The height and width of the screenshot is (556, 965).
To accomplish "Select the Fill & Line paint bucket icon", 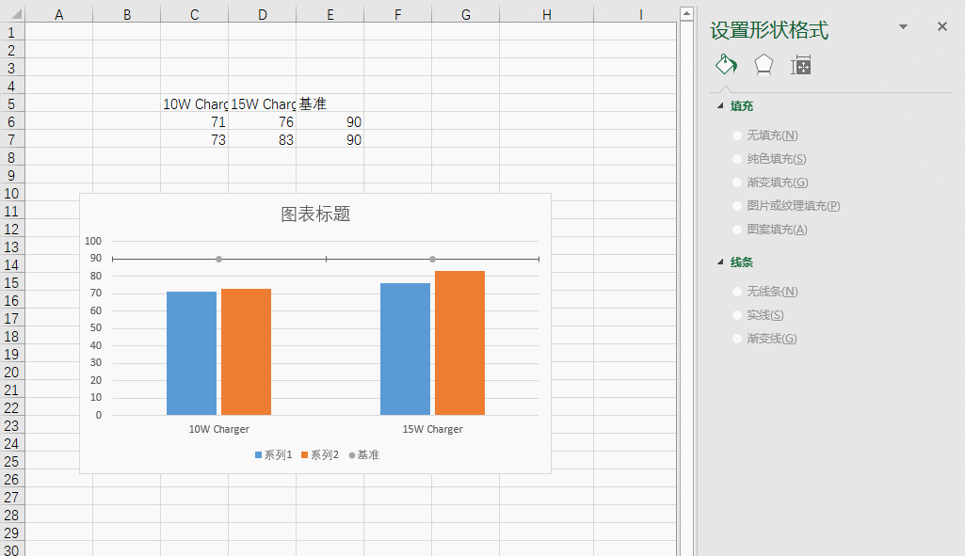I will click(726, 65).
